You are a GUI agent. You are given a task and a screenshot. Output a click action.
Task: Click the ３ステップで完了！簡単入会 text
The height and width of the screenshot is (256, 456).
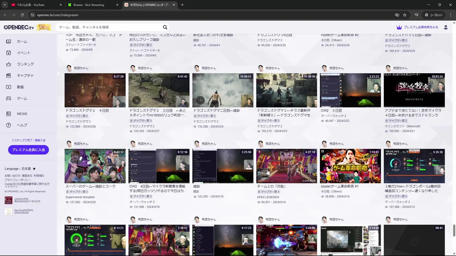coord(28,140)
